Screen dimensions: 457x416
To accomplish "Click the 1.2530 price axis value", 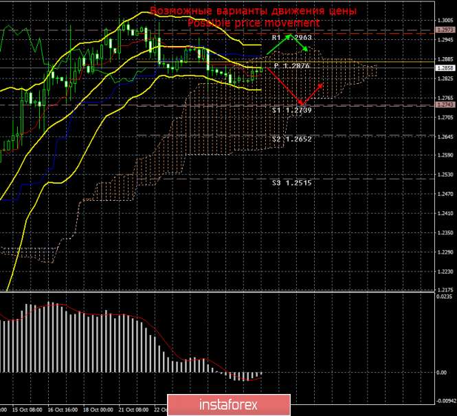I will 445,175.
